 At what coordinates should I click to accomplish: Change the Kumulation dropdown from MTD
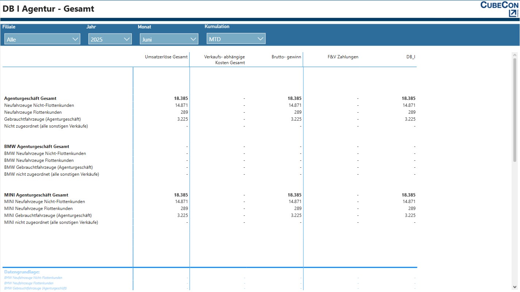click(236, 39)
